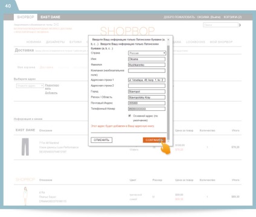Click the '7 For All Mankind' product name
Image resolution: width=256 pixels, height=217 pixels.
click(49, 143)
